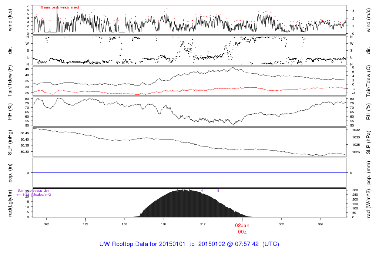Viewport: 379px width, 259px height.
Task: Click the '09z' time tick label
Action: [46, 224]
